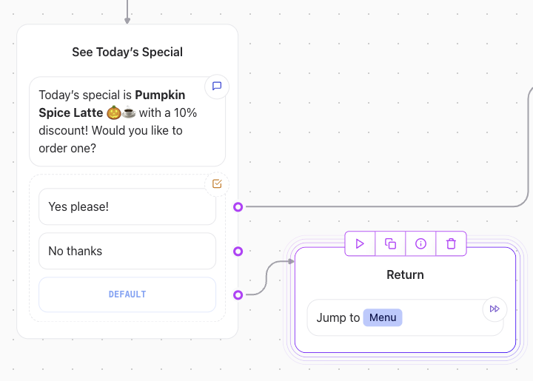533x381 pixels.
Task: Select the 'No thanks' choice
Action: click(x=127, y=251)
